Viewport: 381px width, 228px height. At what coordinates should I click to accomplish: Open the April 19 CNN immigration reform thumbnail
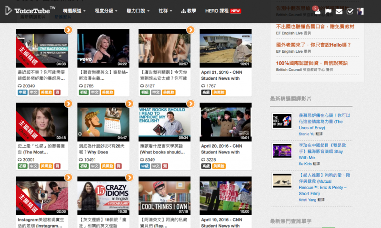tap(225, 196)
